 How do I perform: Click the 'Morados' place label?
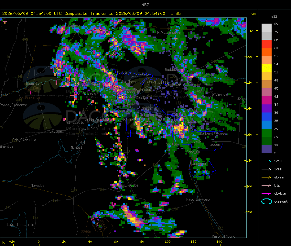tap(38, 186)
